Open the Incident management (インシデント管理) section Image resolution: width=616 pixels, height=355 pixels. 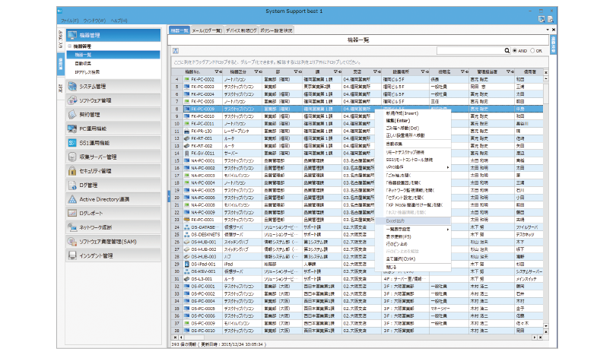coord(113,255)
